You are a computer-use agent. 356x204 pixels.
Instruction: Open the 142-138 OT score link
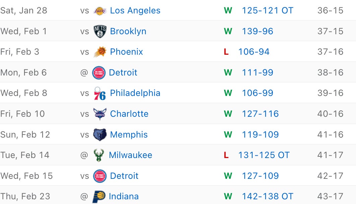268,197
